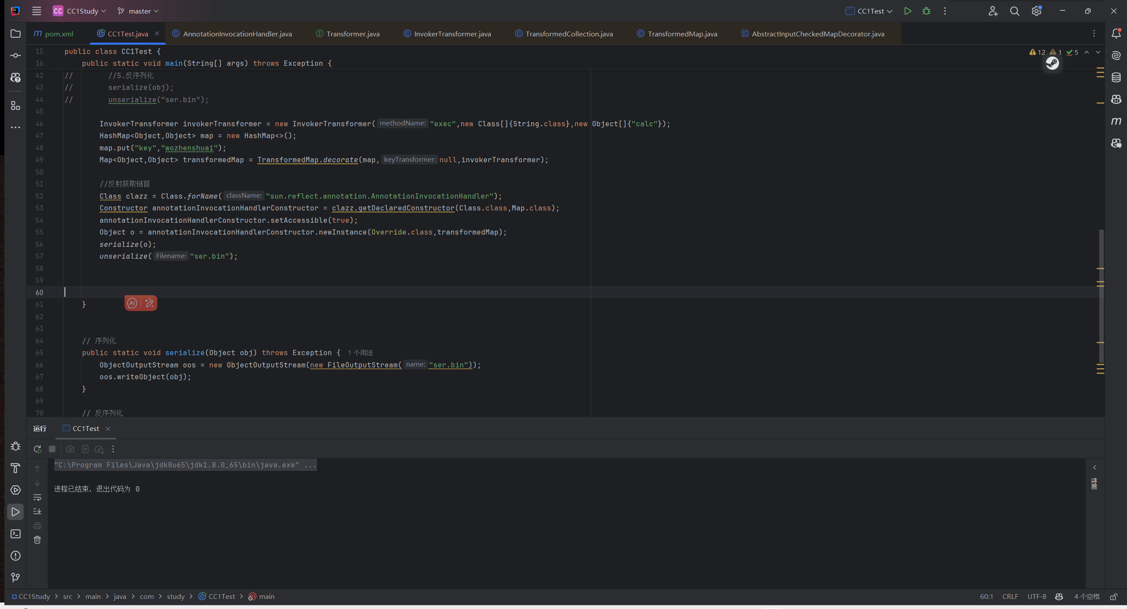Click main method breadcrumb
This screenshot has width=1127, height=609.
click(x=262, y=596)
